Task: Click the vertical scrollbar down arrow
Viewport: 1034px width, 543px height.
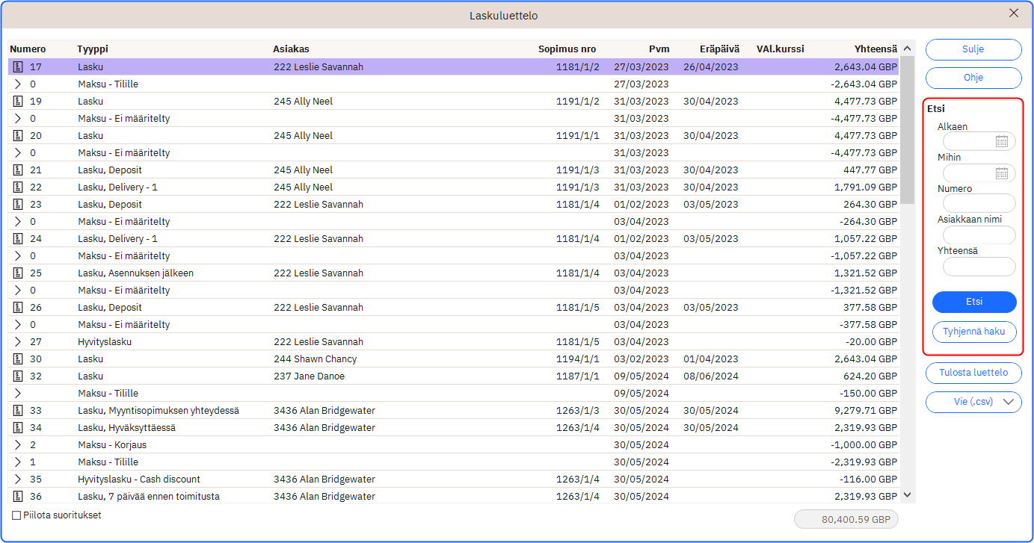Action: pos(908,494)
